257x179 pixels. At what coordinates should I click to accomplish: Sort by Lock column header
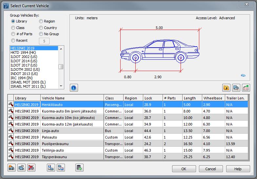tap(153, 98)
